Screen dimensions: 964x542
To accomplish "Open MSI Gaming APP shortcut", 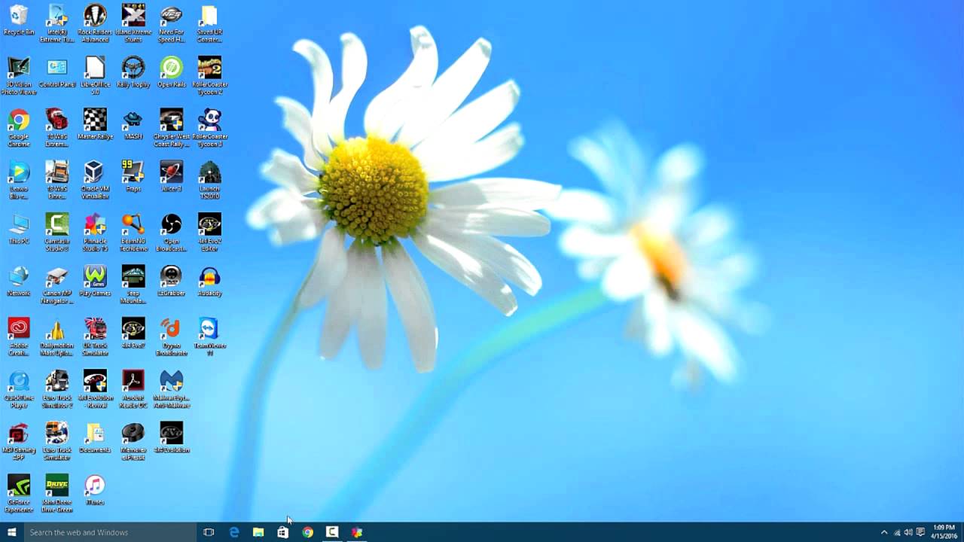I will pos(19,441).
